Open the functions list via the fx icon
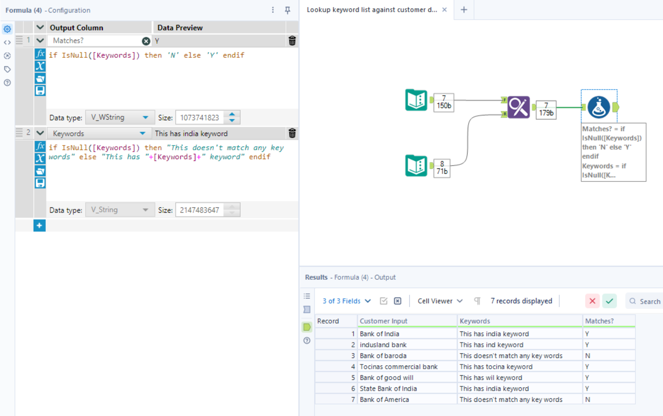663x416 pixels. (x=39, y=54)
